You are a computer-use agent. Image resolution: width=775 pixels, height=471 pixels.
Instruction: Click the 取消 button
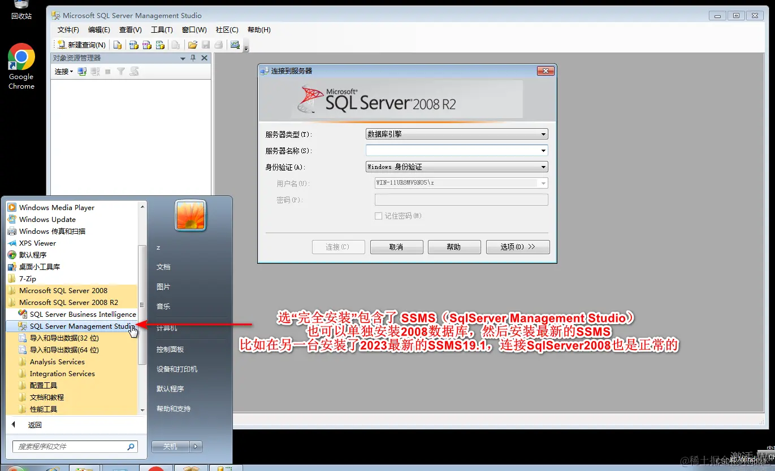pyautogui.click(x=396, y=247)
